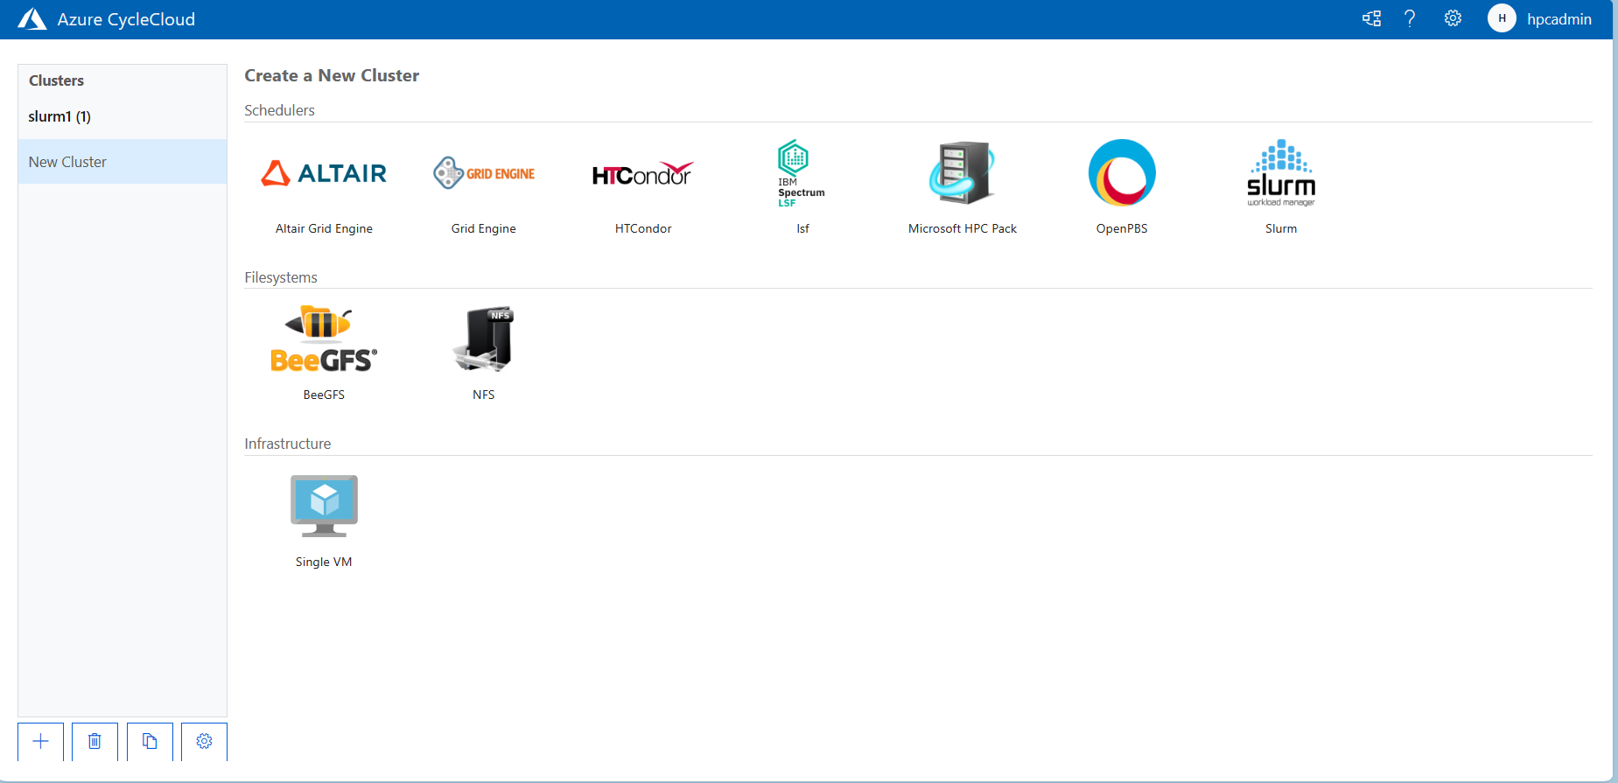The height and width of the screenshot is (783, 1618).
Task: Click the Create a New Cluster heading
Action: pyautogui.click(x=332, y=75)
